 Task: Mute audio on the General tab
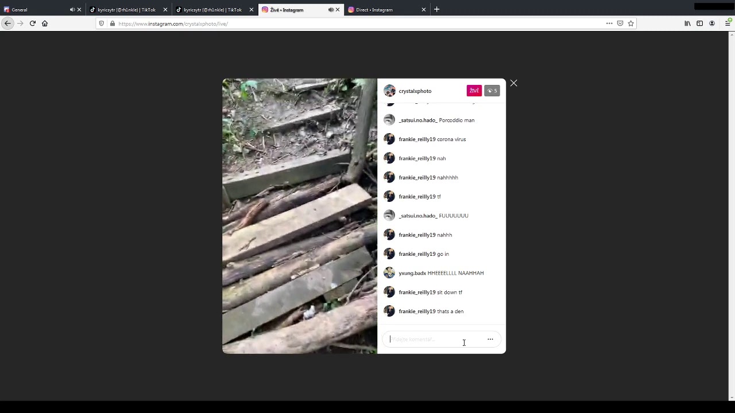[72, 10]
